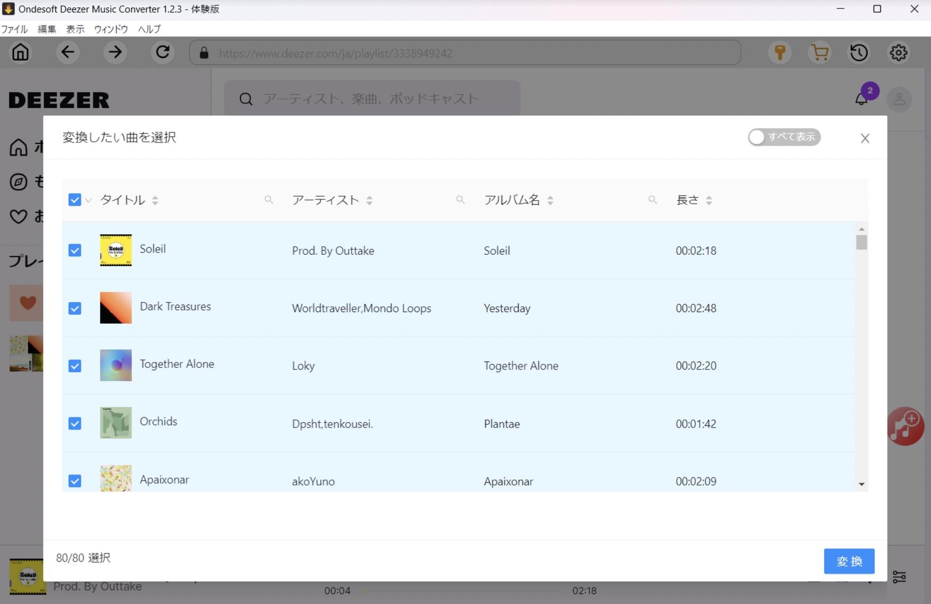
Task: Toggle the すべて表示 switch
Action: (x=784, y=137)
